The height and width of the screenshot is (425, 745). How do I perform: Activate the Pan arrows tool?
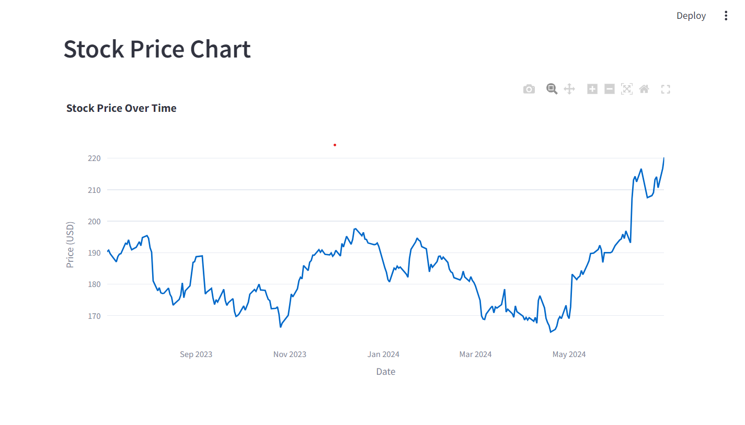569,89
